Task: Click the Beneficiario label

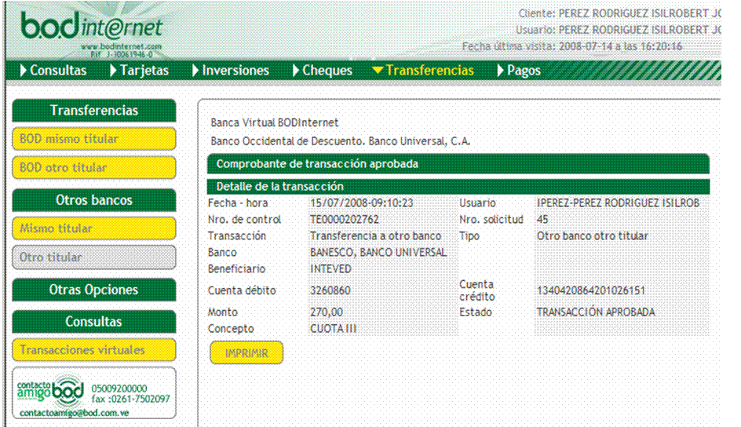Action: coord(237,269)
